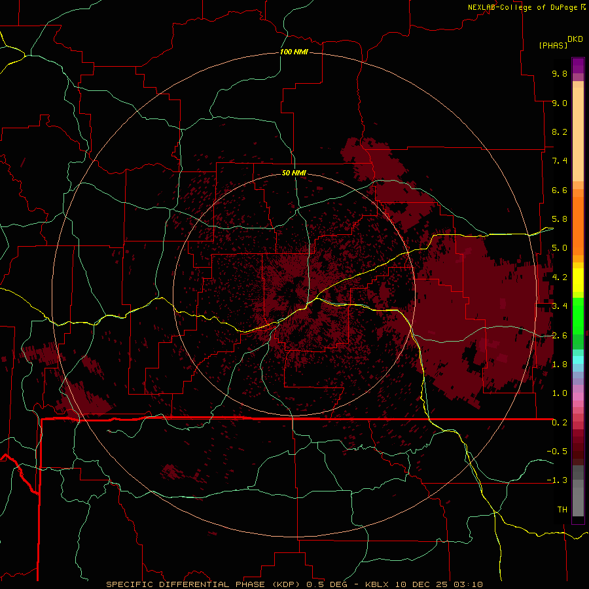
Task: Click the 4.2 value on the color scale
Action: (560, 277)
